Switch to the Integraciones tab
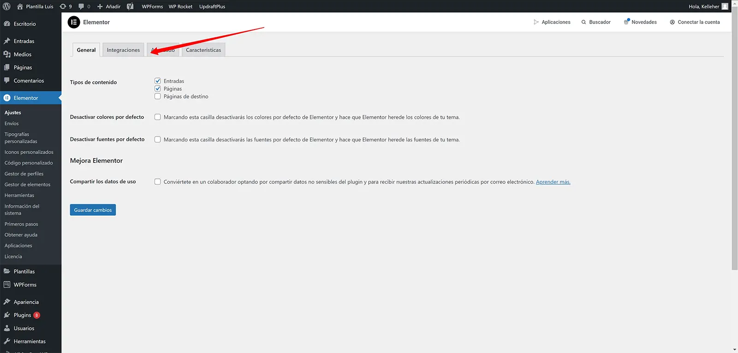 (x=123, y=50)
